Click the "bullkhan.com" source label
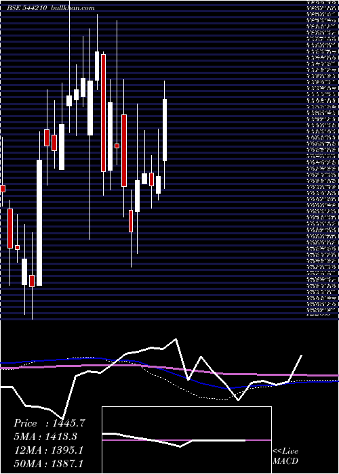 (x=73, y=8)
